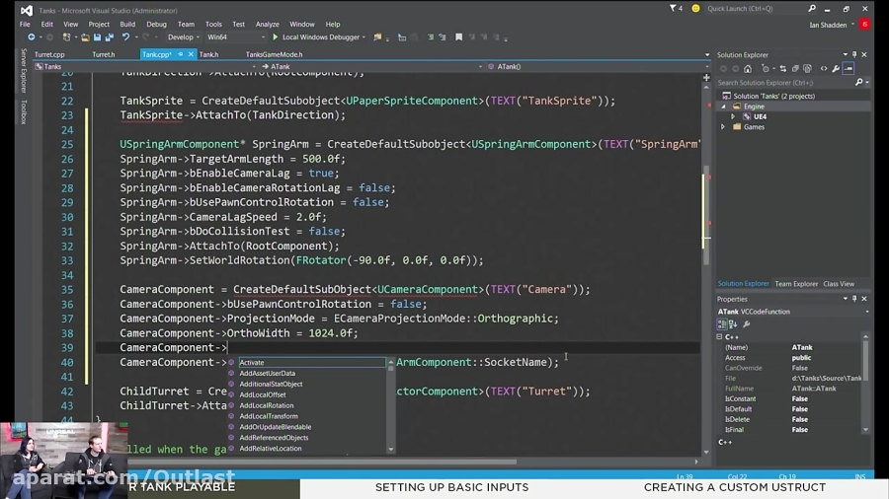The height and width of the screenshot is (499, 889).
Task: Switch to the TanksGameMode.h tab
Action: point(274,55)
